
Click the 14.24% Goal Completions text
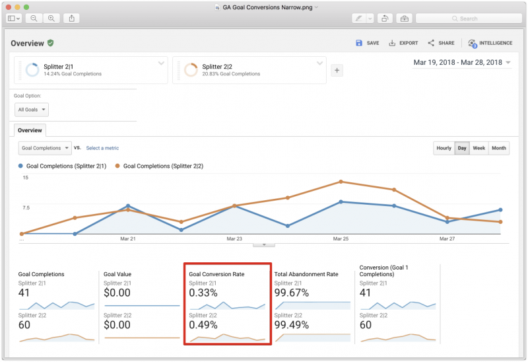click(x=73, y=74)
